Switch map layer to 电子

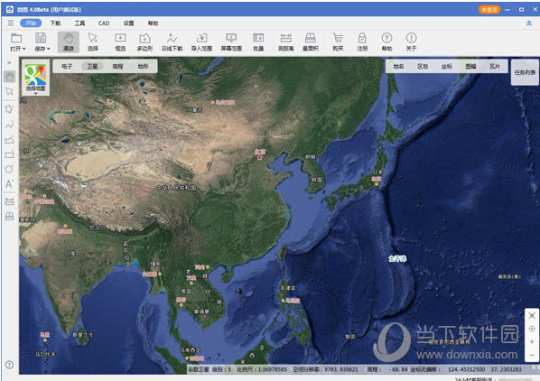pos(67,66)
